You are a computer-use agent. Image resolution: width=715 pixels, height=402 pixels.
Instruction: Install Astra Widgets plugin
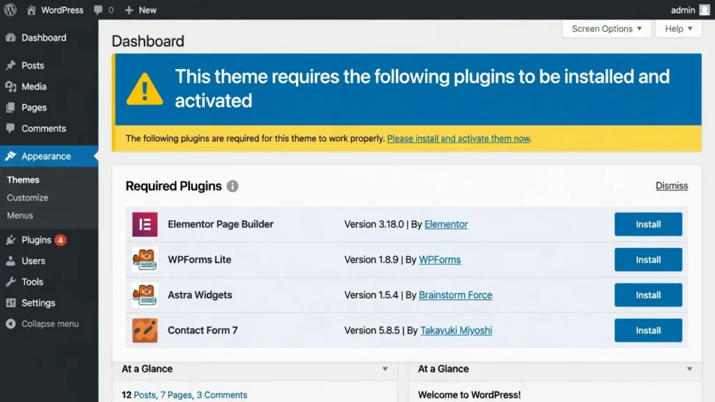coord(648,295)
